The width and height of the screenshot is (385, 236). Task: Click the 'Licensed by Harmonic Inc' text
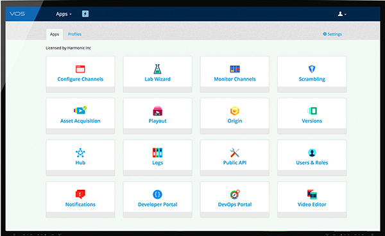(x=68, y=48)
